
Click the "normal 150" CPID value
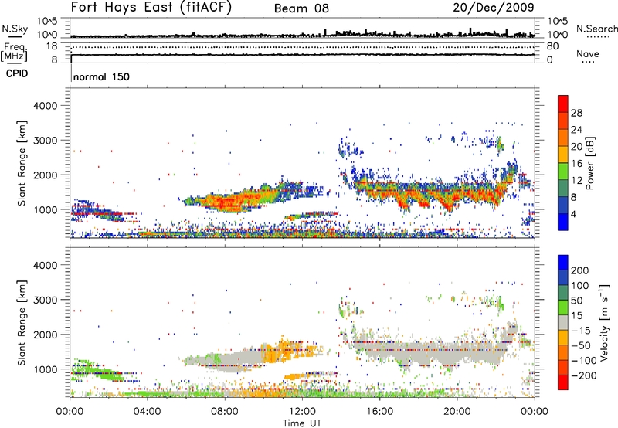click(101, 76)
